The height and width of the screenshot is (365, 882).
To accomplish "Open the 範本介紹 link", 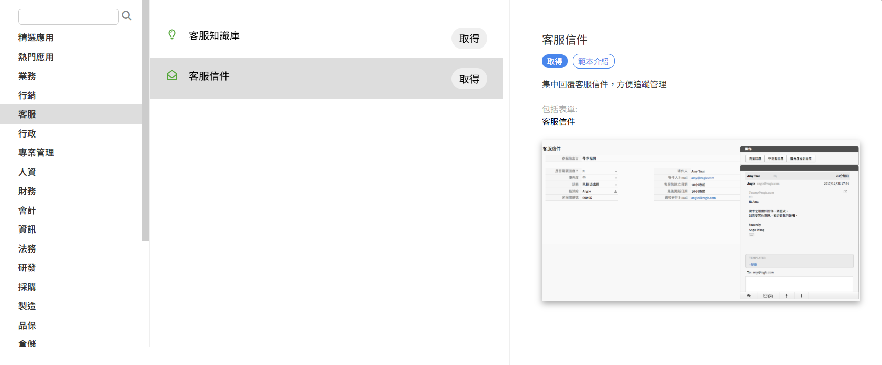I will pyautogui.click(x=593, y=61).
